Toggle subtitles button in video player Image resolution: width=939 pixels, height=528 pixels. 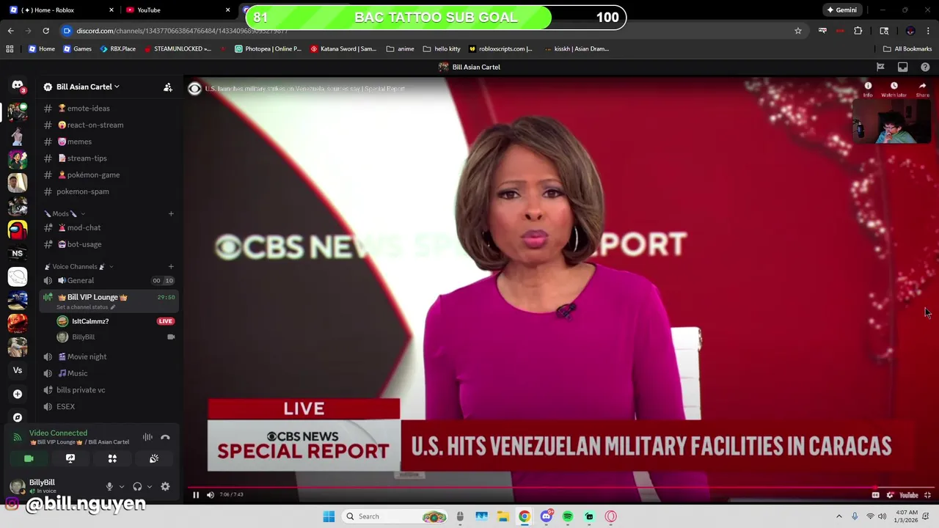pyautogui.click(x=875, y=495)
